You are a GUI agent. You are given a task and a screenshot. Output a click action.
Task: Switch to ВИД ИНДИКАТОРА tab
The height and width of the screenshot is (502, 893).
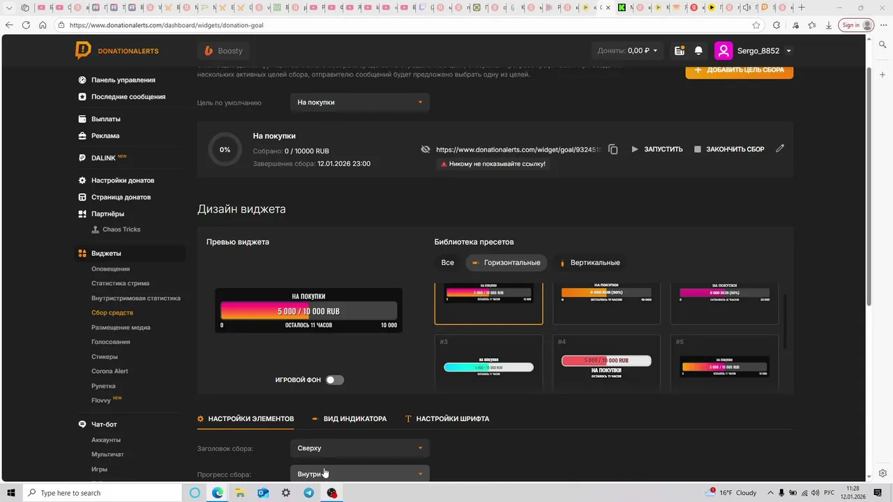[349, 419]
